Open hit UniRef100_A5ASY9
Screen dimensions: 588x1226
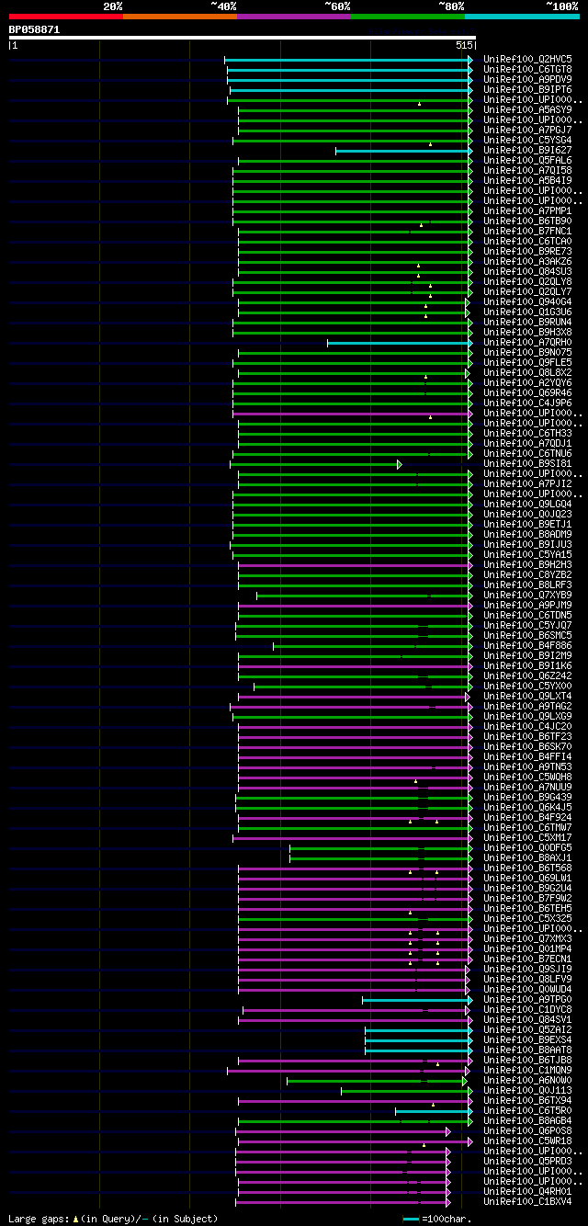click(527, 109)
